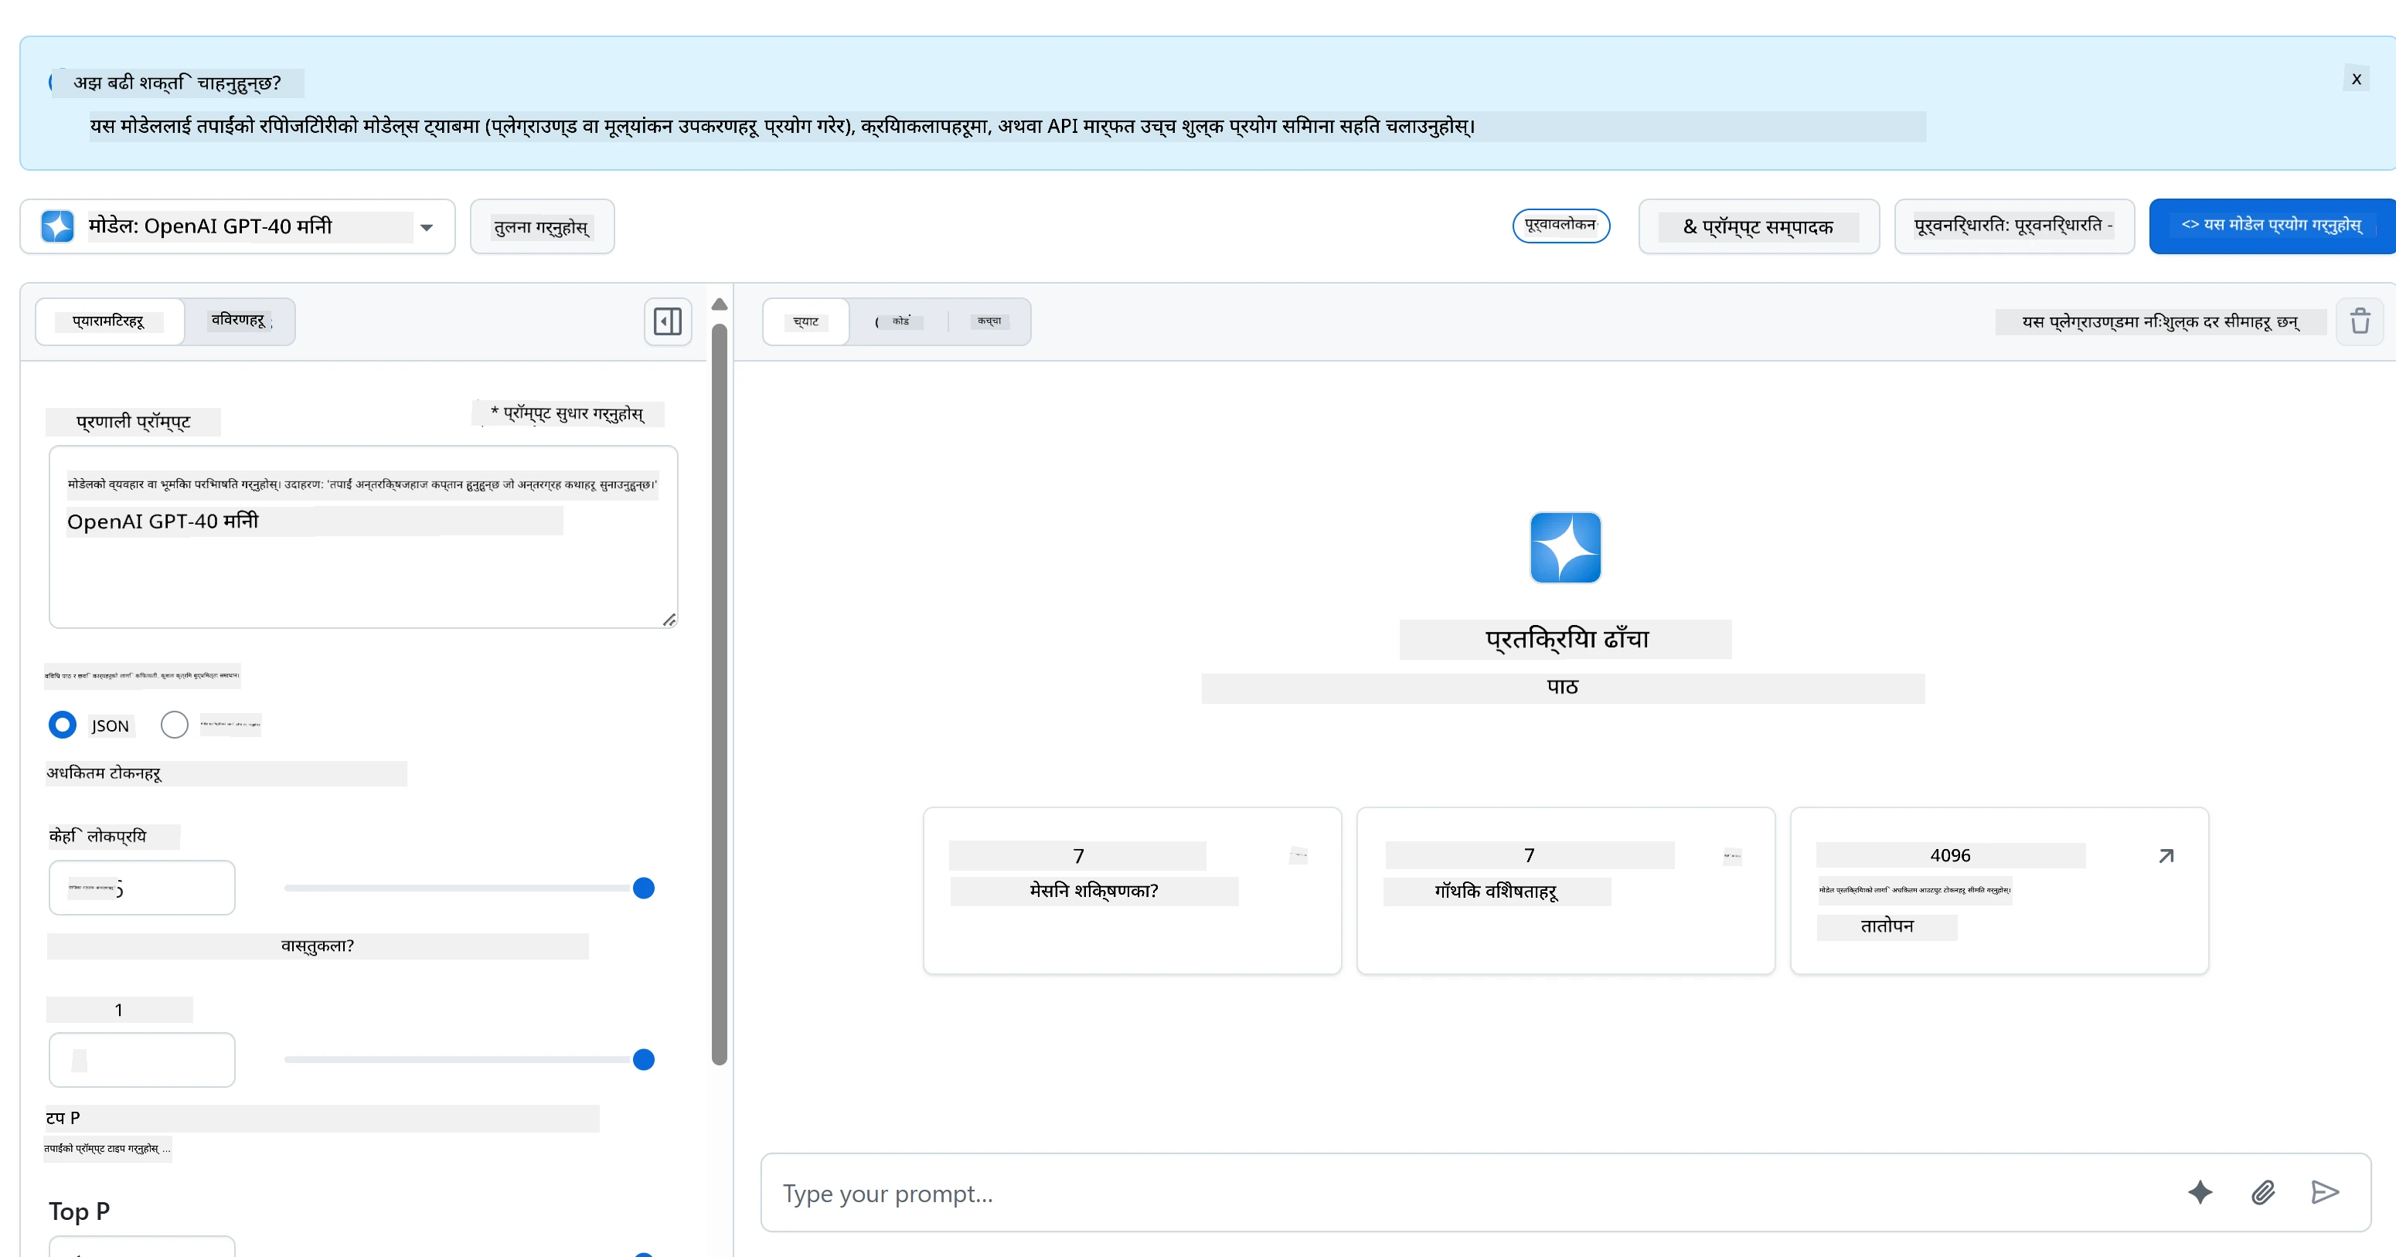Click the प्रतिक्रिया ढाँचा heading text
The height and width of the screenshot is (1257, 2396).
[1567, 639]
